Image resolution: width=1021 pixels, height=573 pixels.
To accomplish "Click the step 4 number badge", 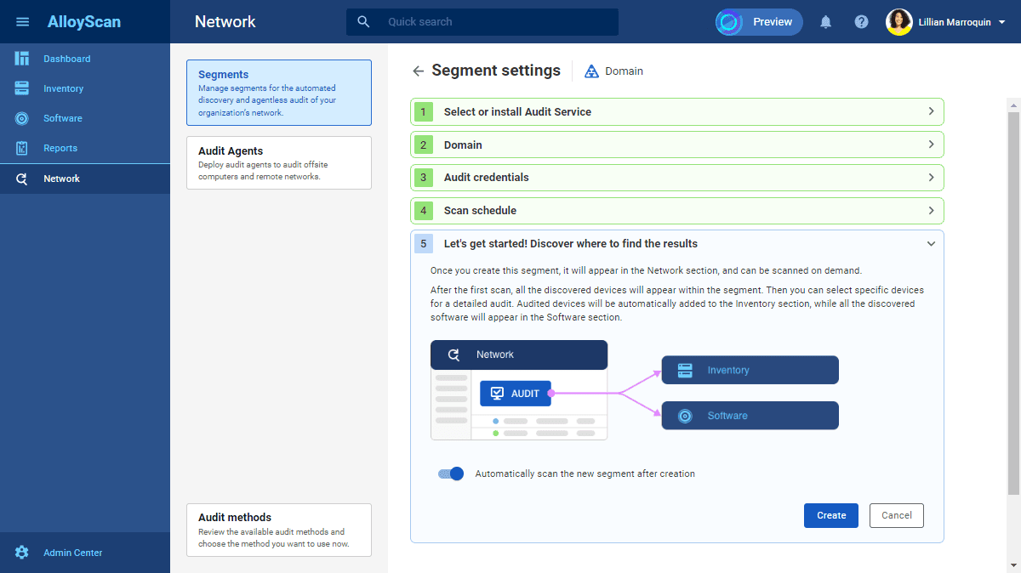I will (x=424, y=210).
